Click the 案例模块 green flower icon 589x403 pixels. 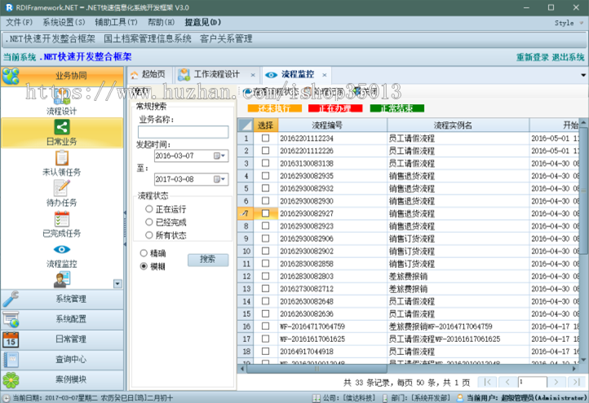point(11,379)
